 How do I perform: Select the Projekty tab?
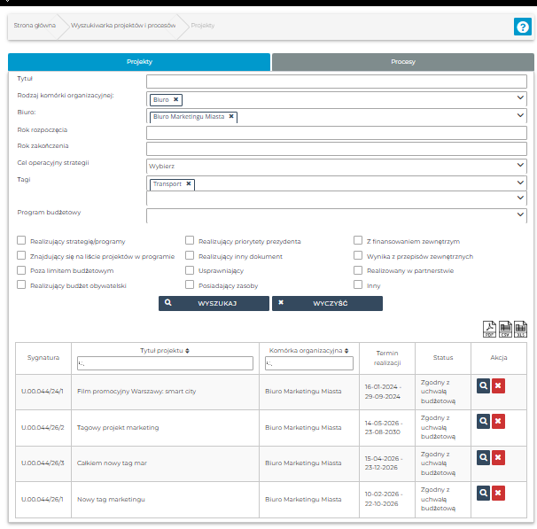point(139,62)
